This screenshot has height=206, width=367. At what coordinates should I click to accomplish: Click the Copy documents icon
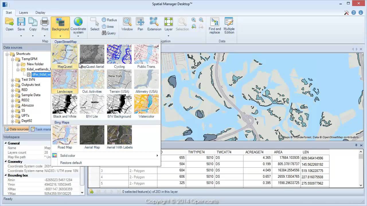(x=33, y=22)
